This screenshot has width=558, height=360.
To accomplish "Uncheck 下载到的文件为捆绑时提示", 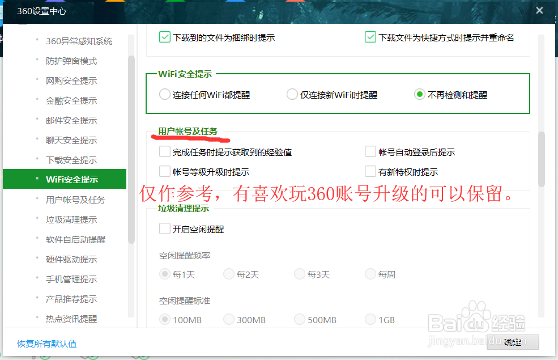I will [x=165, y=36].
